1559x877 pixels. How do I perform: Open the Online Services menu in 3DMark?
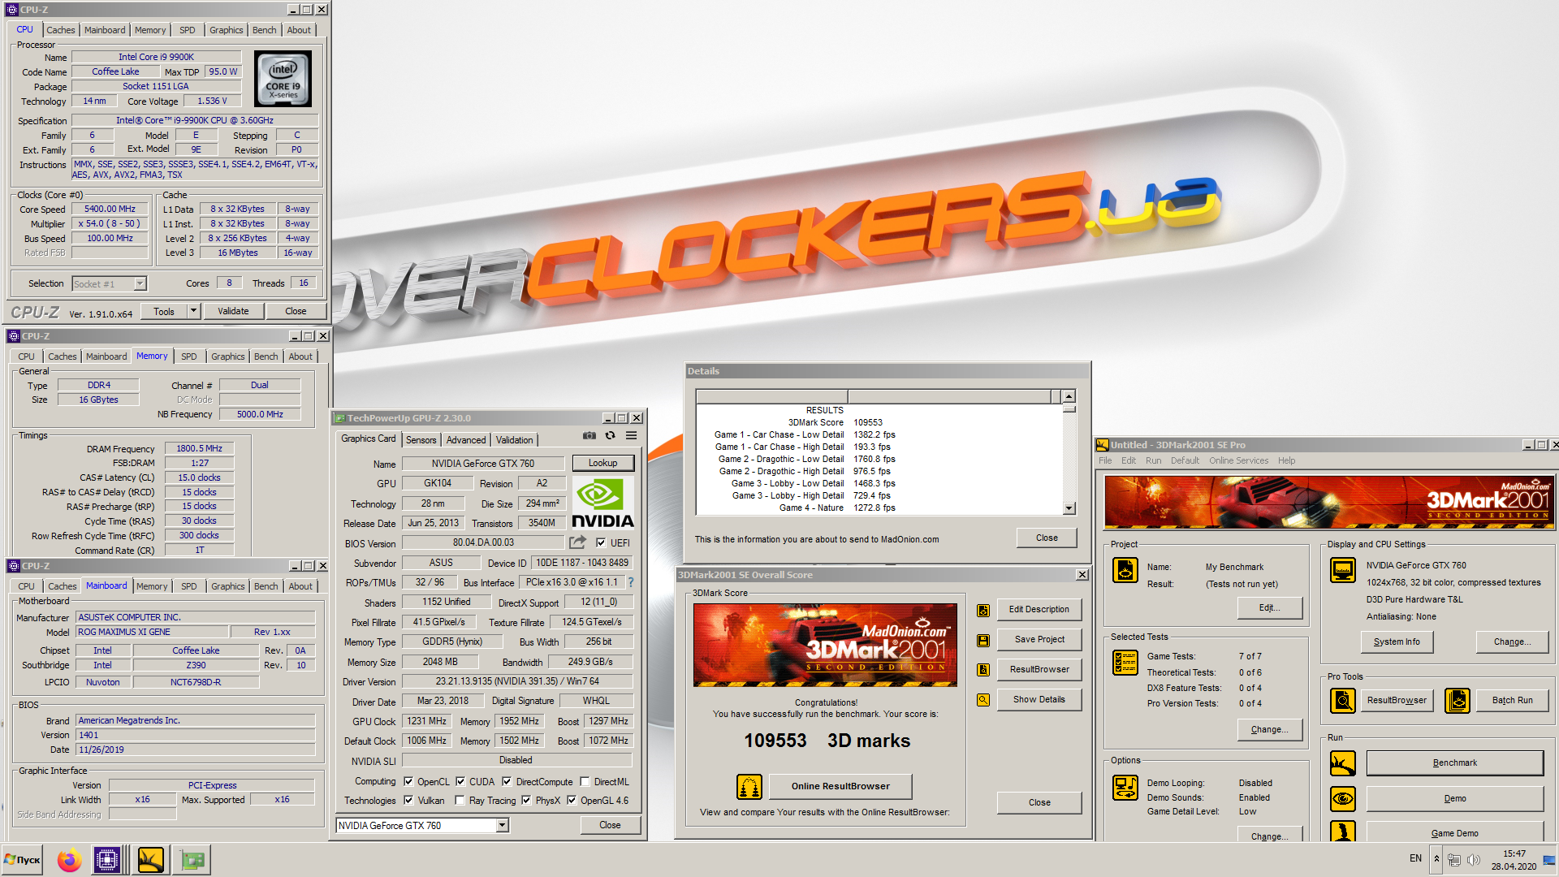point(1238,460)
